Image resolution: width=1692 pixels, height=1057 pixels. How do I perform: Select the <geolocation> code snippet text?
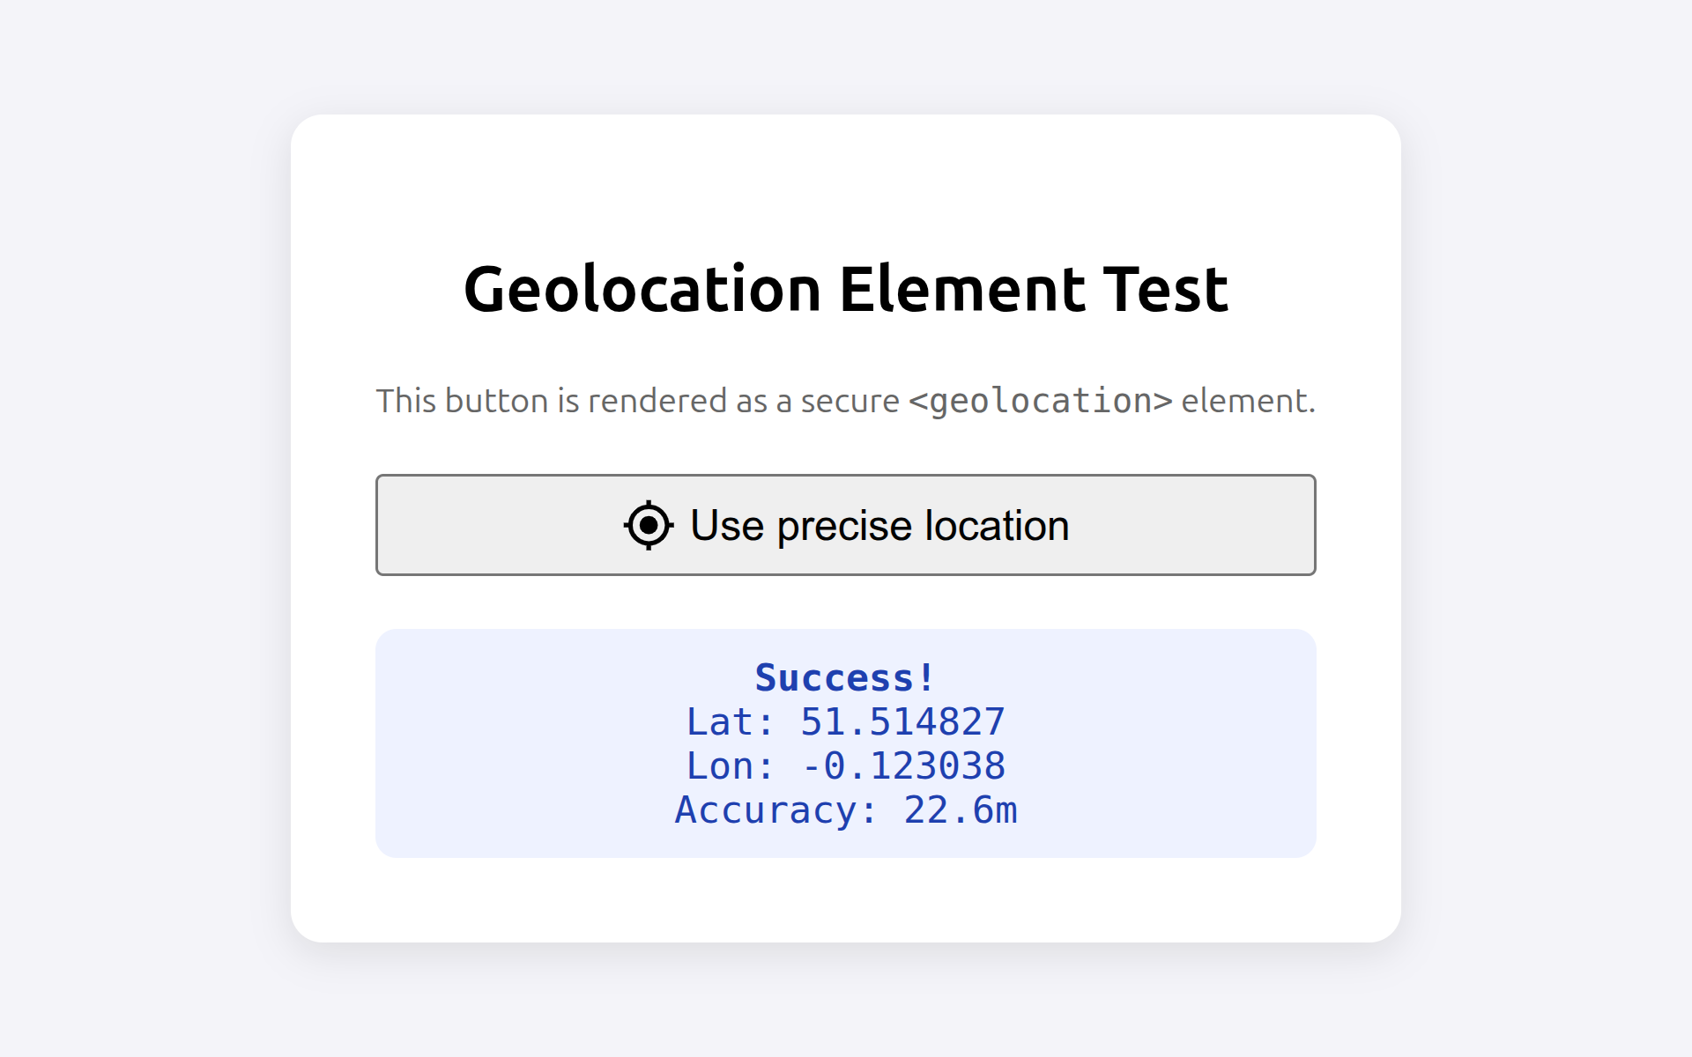pyautogui.click(x=1041, y=401)
